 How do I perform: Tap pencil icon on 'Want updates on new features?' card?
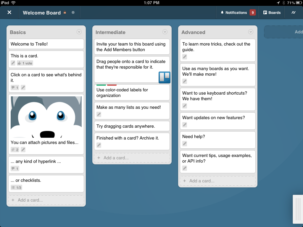coord(185,125)
